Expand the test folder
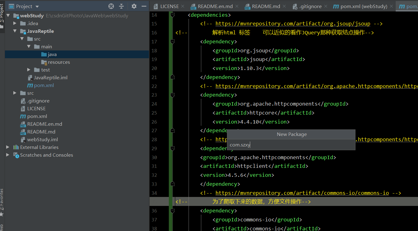The width and height of the screenshot is (418, 231). click(29, 70)
